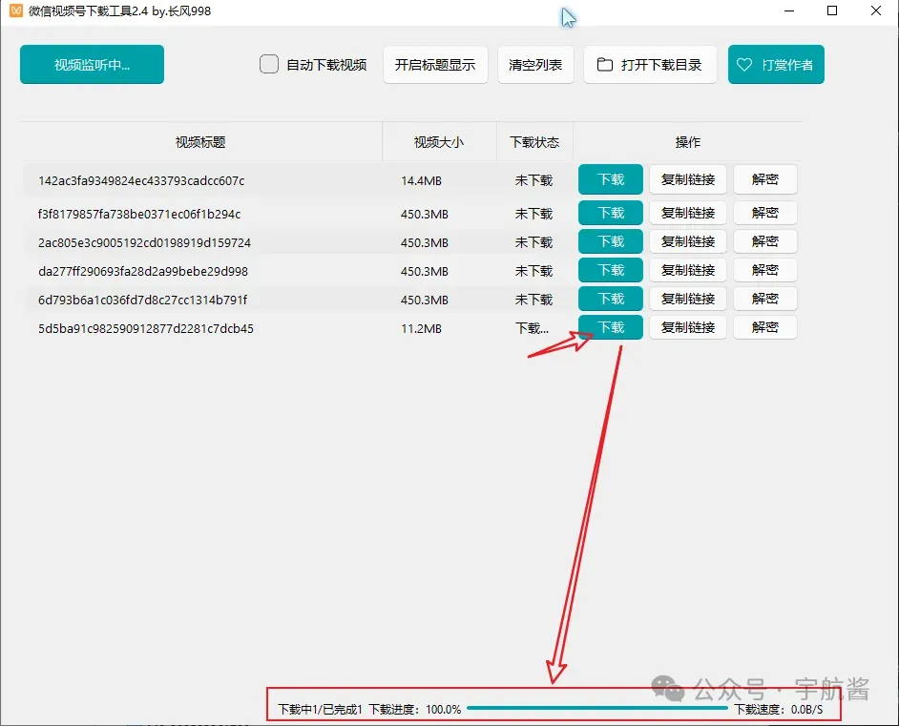Click the 视频监听中... button
The image size is (899, 726).
pos(92,64)
